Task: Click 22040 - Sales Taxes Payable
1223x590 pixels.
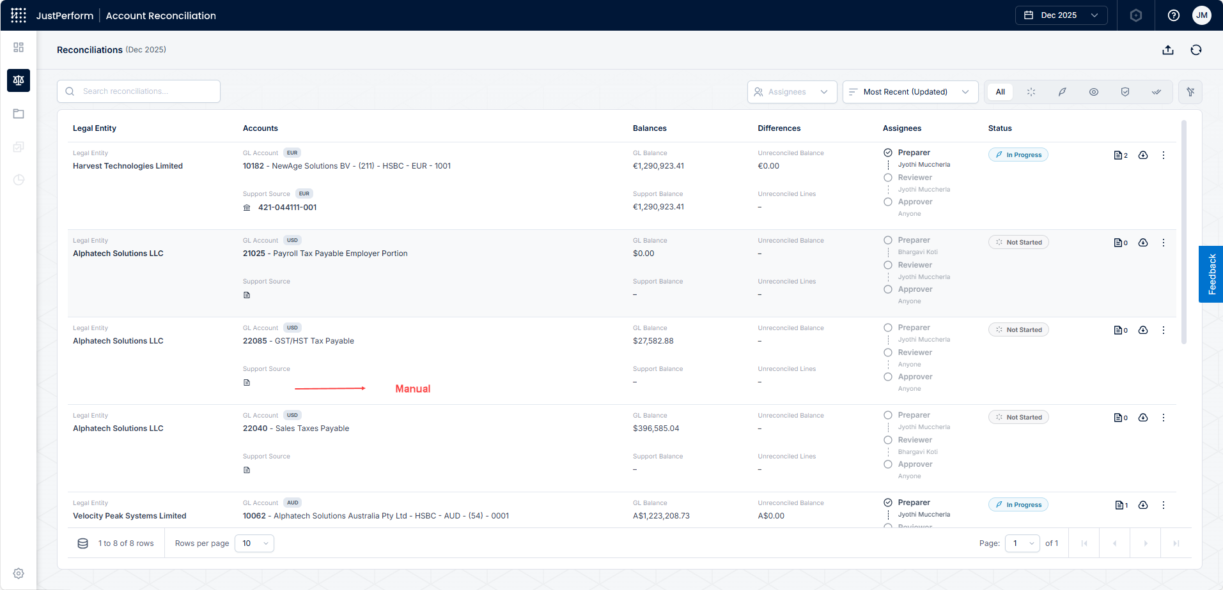Action: (296, 428)
